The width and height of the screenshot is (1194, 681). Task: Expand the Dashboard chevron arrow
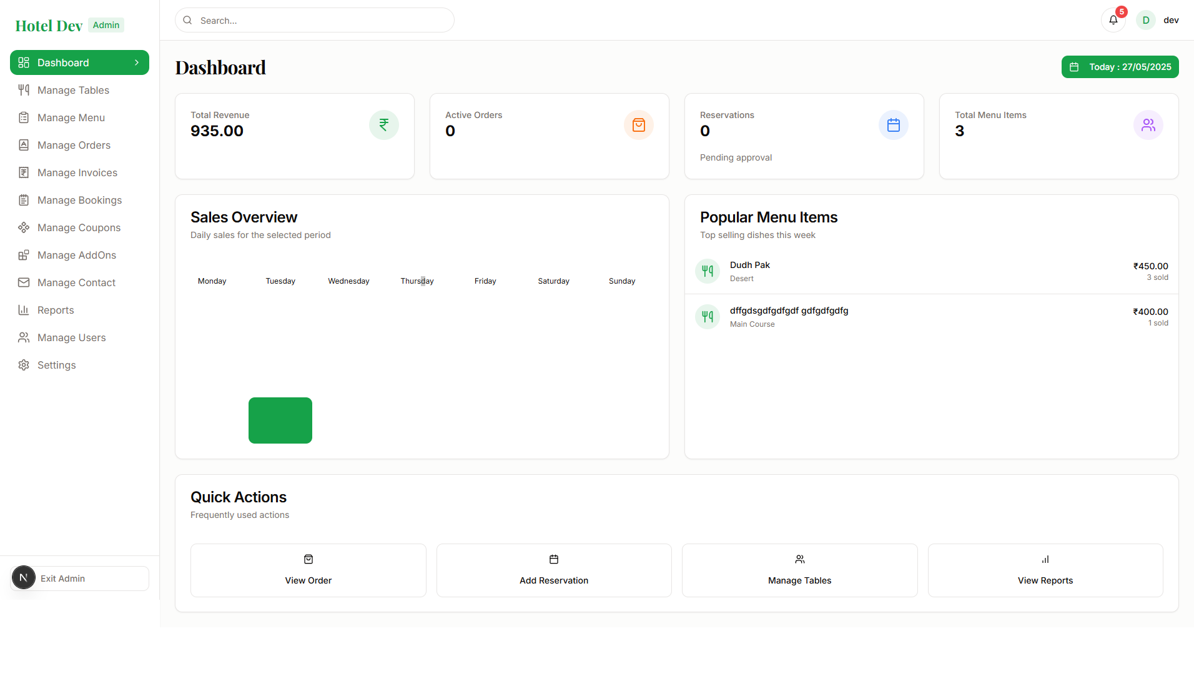tap(137, 62)
